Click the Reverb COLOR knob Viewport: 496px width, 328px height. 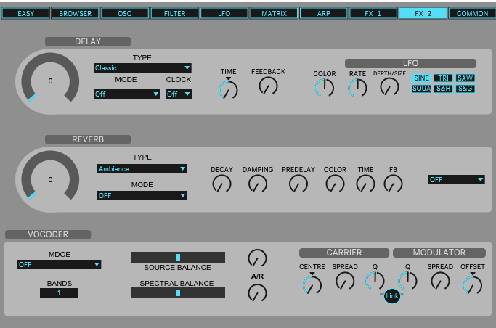coord(335,184)
